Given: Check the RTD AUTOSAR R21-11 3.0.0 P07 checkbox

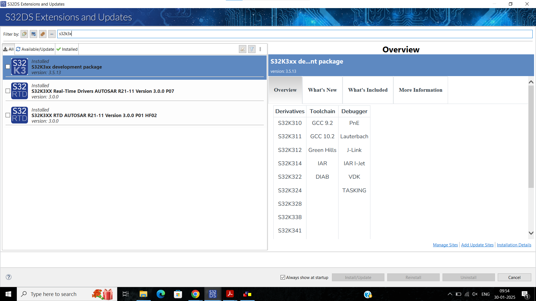Looking at the screenshot, I should tap(8, 91).
